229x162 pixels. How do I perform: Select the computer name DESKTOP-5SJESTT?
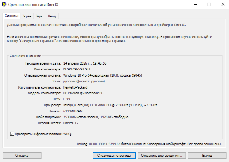click(77, 69)
